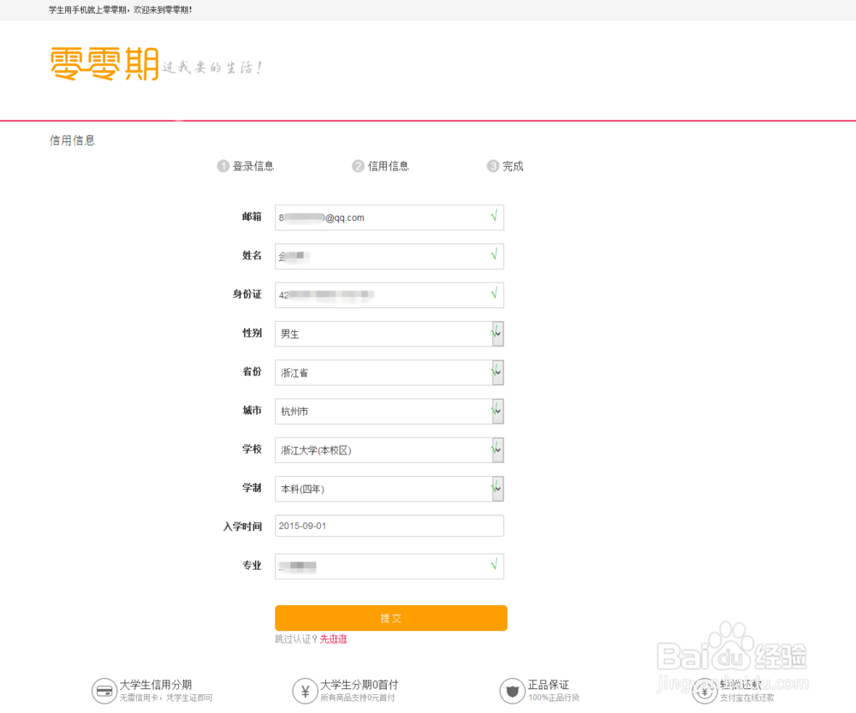
Task: Open the 学制 dropdown showing 本科(四年)
Action: (x=389, y=489)
